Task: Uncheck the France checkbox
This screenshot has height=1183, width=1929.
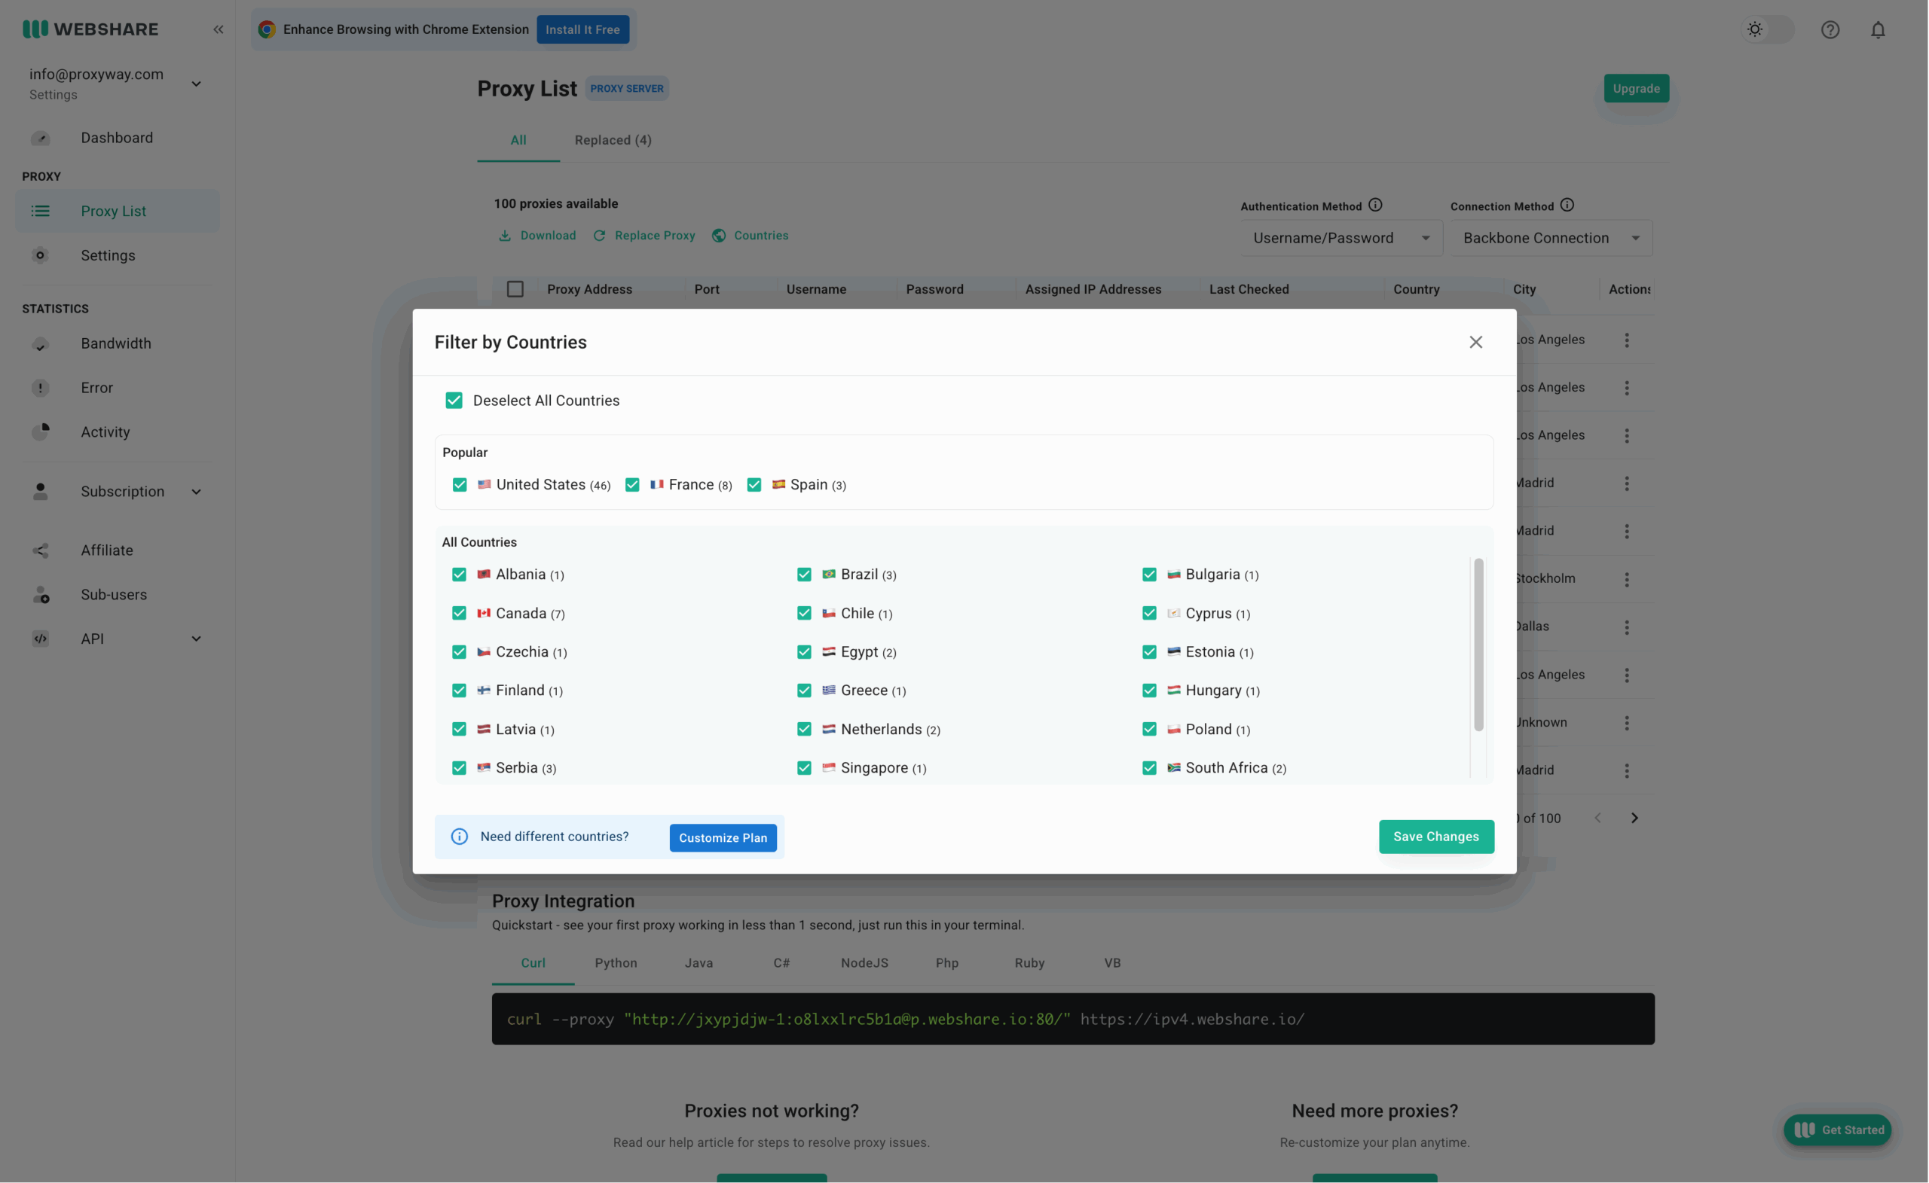Action: pyautogui.click(x=632, y=485)
